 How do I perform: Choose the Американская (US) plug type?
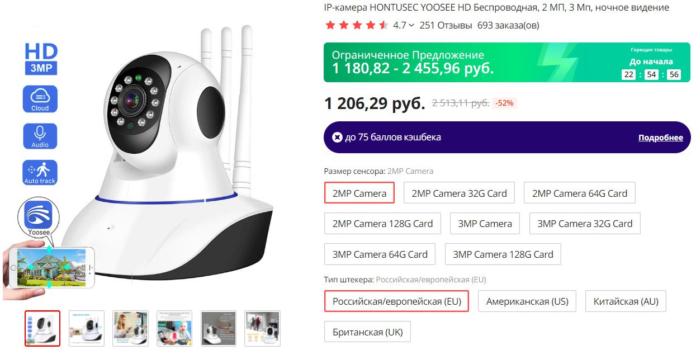527,301
